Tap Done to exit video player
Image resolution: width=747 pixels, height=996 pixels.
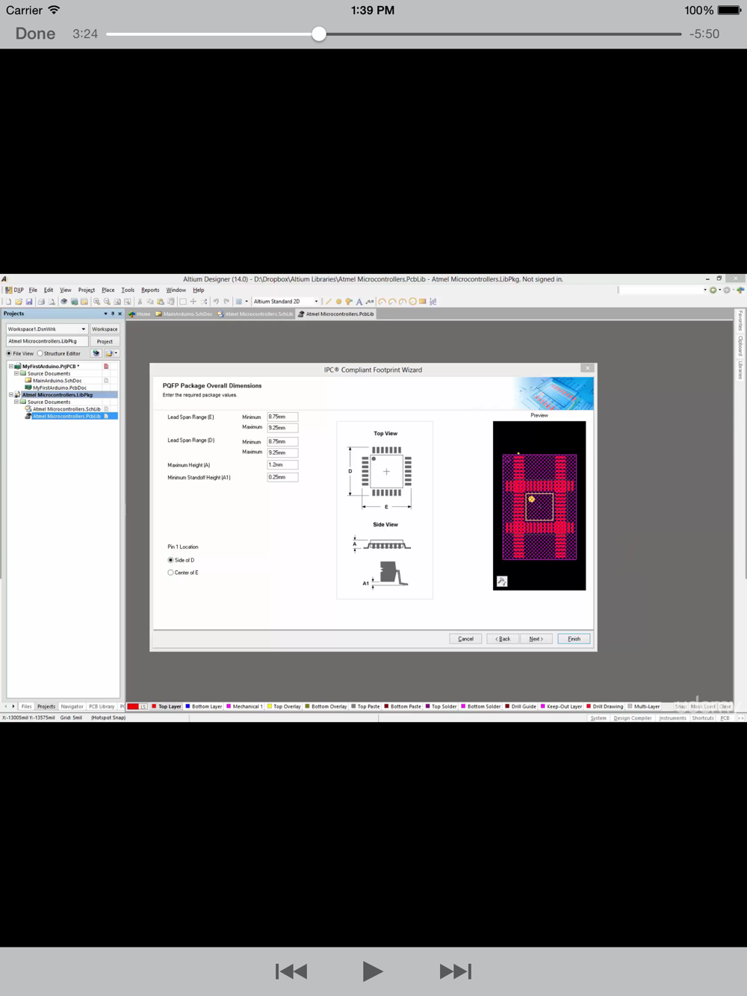point(35,34)
